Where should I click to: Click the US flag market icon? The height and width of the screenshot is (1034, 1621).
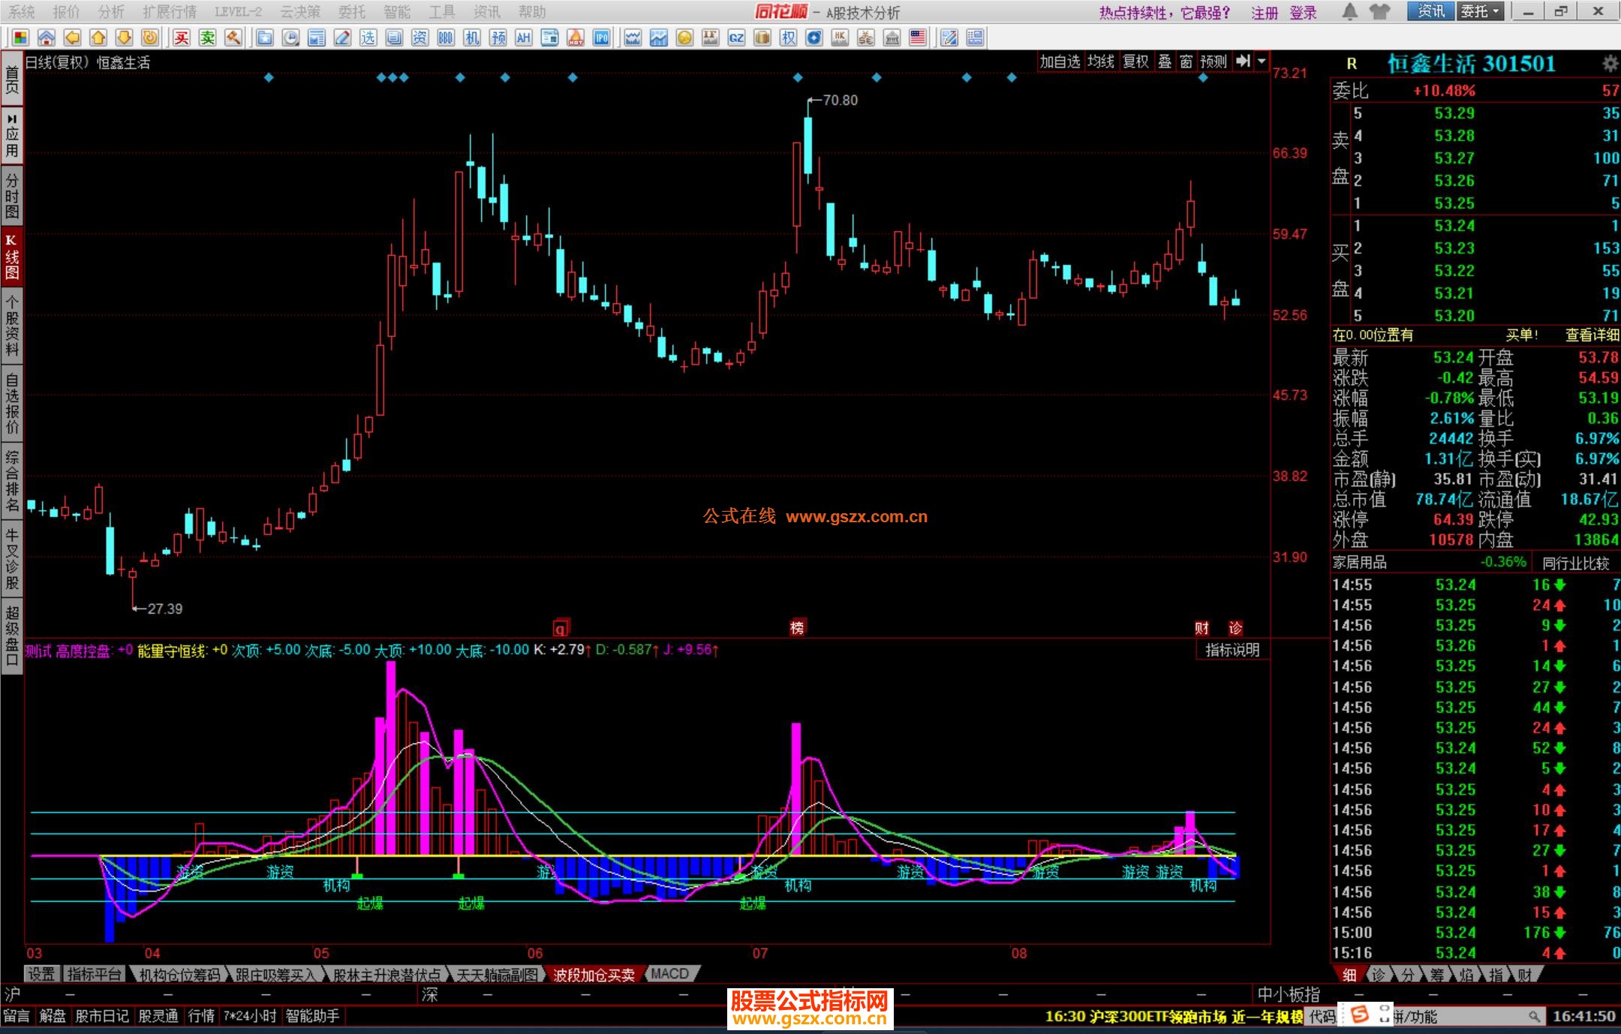(x=918, y=38)
